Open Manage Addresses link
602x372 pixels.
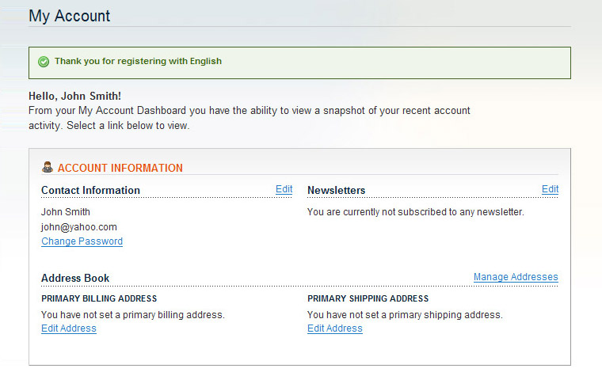point(516,277)
